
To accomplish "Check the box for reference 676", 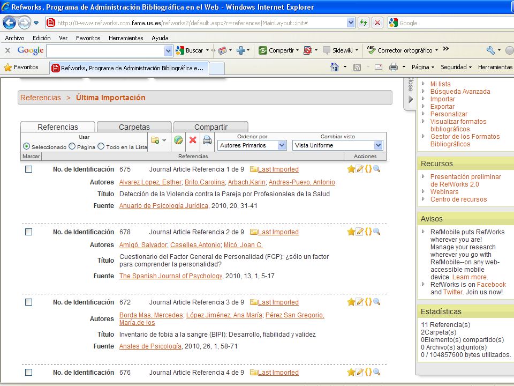I will pyautogui.click(x=29, y=372).
